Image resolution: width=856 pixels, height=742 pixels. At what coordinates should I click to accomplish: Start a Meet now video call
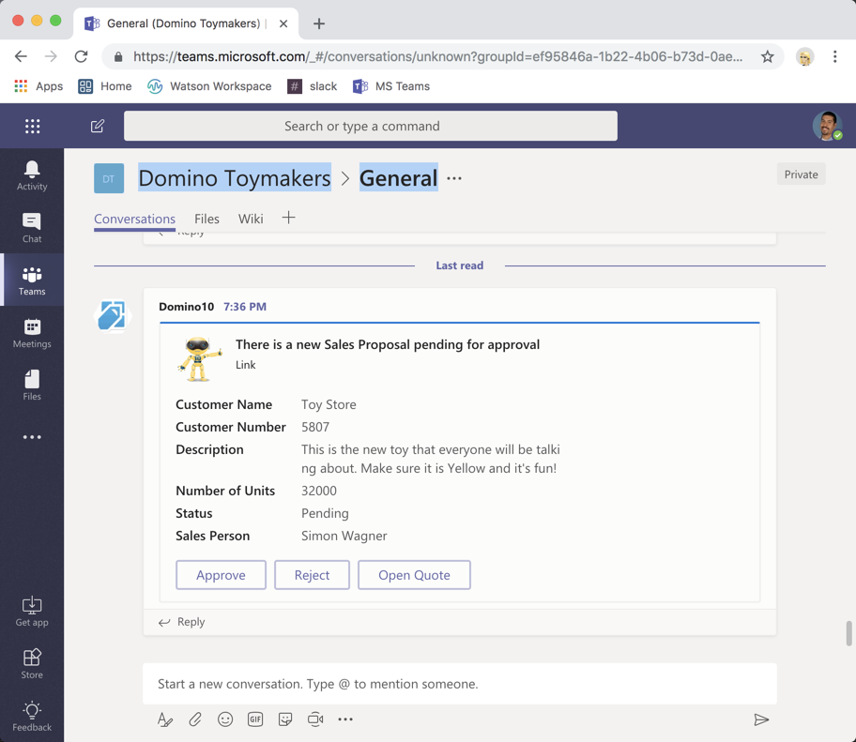point(315,719)
